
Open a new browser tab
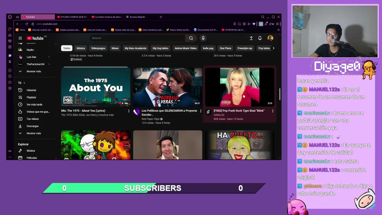[161, 17]
